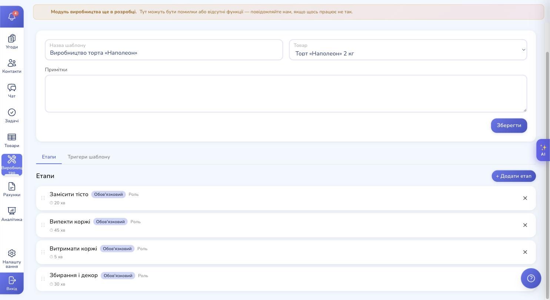550x300 pixels.
Task: Click drag handle of Збирання і декор
Action: click(x=43, y=279)
